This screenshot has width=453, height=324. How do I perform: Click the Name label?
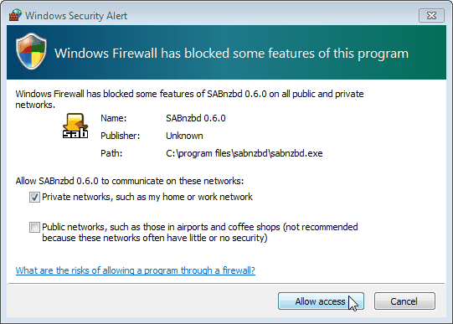114,118
